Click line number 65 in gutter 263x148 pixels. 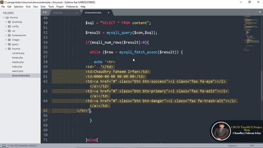(45, 111)
